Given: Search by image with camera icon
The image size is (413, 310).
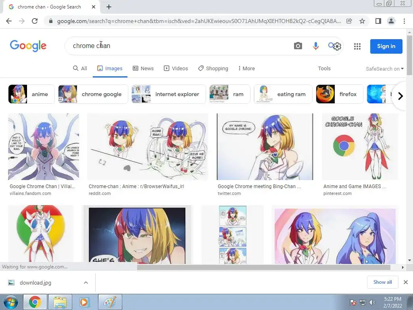Looking at the screenshot, I should (x=298, y=46).
